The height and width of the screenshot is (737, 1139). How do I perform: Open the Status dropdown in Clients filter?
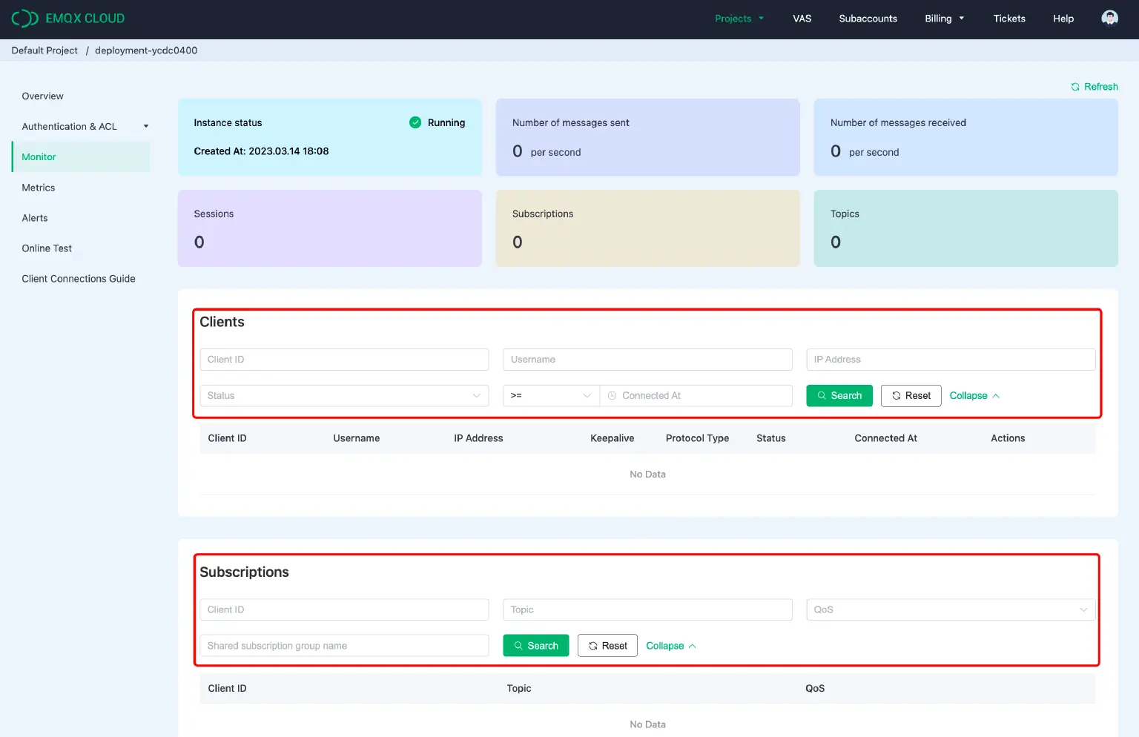coord(343,395)
